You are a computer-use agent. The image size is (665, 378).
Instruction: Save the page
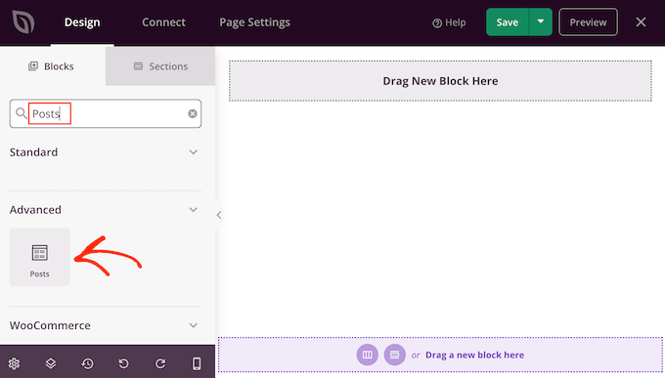(508, 22)
